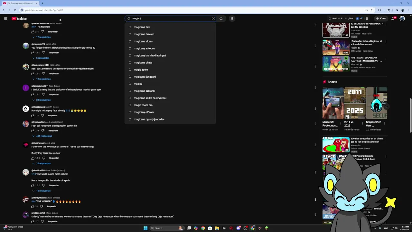Jump to timestamp 0:12 in comment

(x=68, y=111)
